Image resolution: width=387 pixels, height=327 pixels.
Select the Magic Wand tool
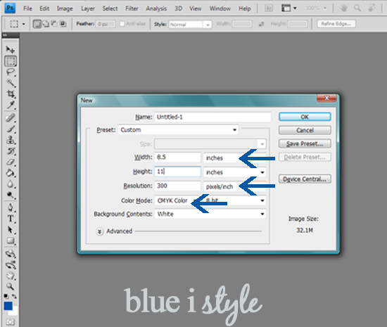click(11, 83)
